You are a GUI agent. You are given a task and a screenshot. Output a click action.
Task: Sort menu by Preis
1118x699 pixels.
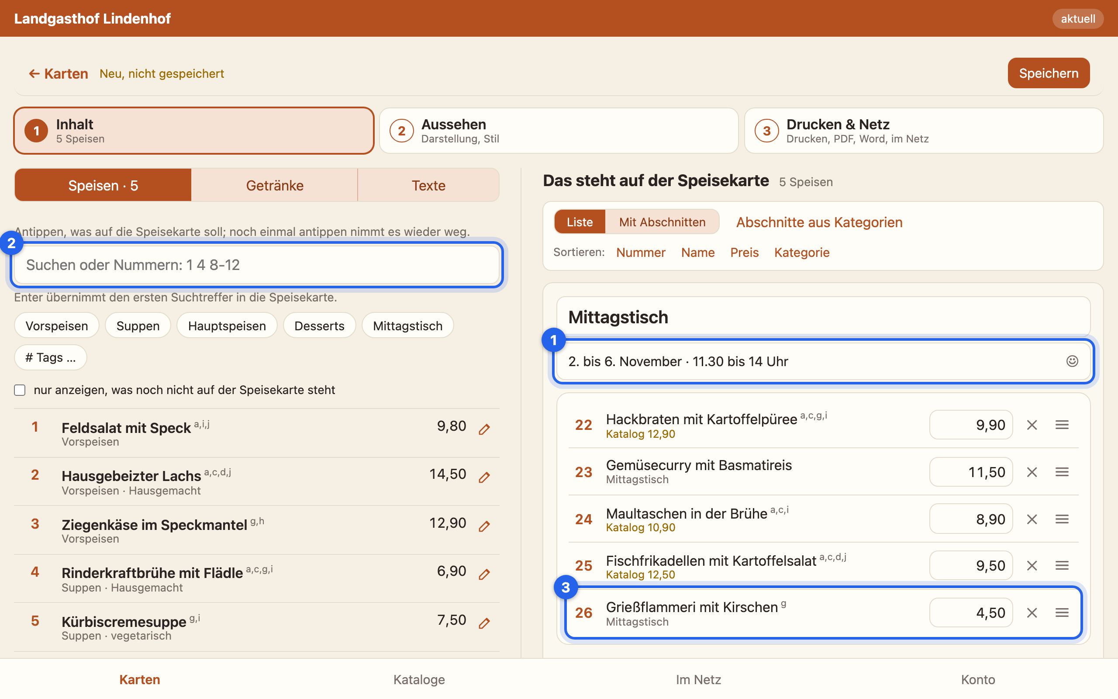coord(744,253)
